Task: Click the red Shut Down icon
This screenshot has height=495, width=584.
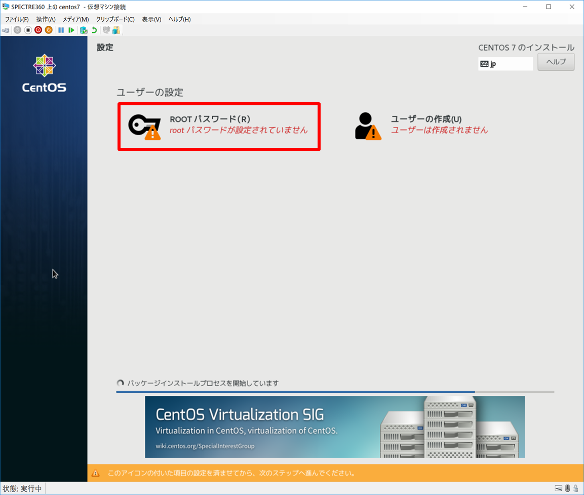Action: (38, 30)
